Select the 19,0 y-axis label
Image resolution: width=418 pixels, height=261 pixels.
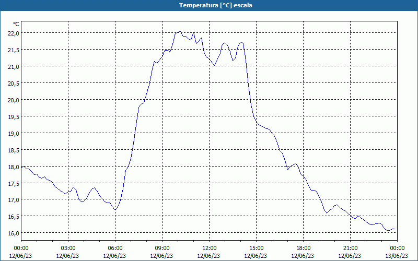14,134
